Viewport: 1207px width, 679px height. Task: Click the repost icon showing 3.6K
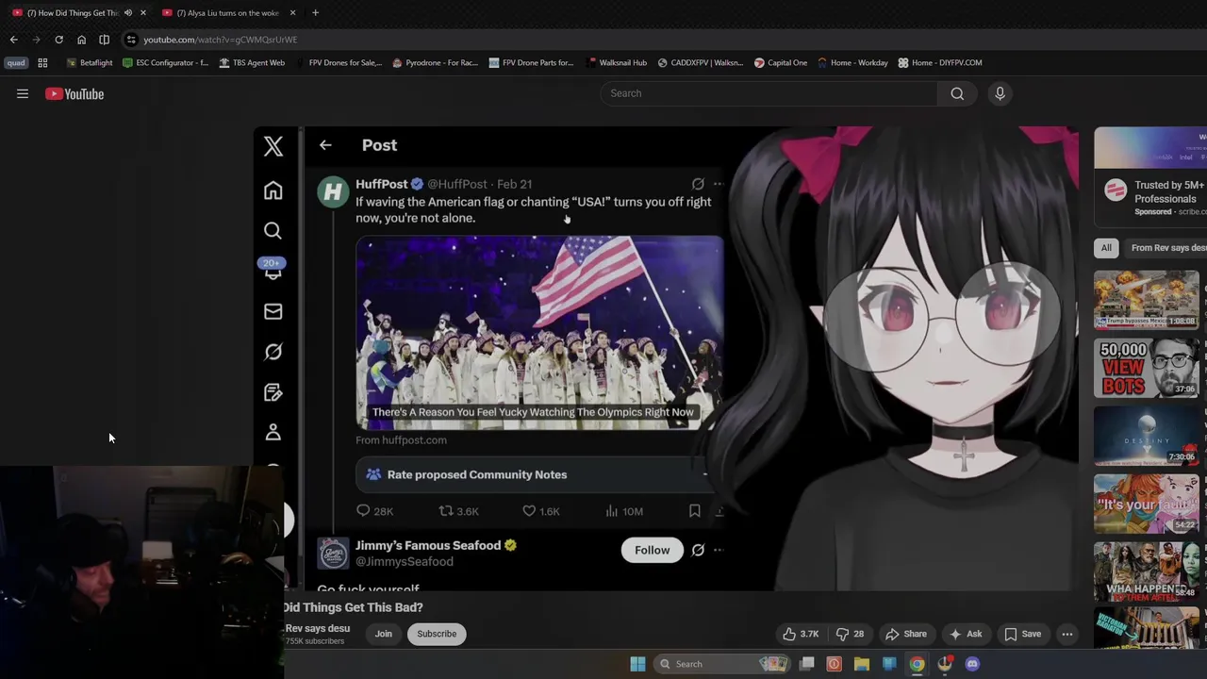446,510
